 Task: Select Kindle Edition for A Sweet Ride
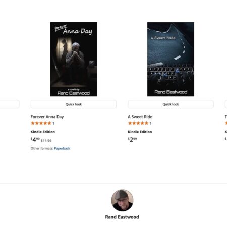[x=140, y=132]
